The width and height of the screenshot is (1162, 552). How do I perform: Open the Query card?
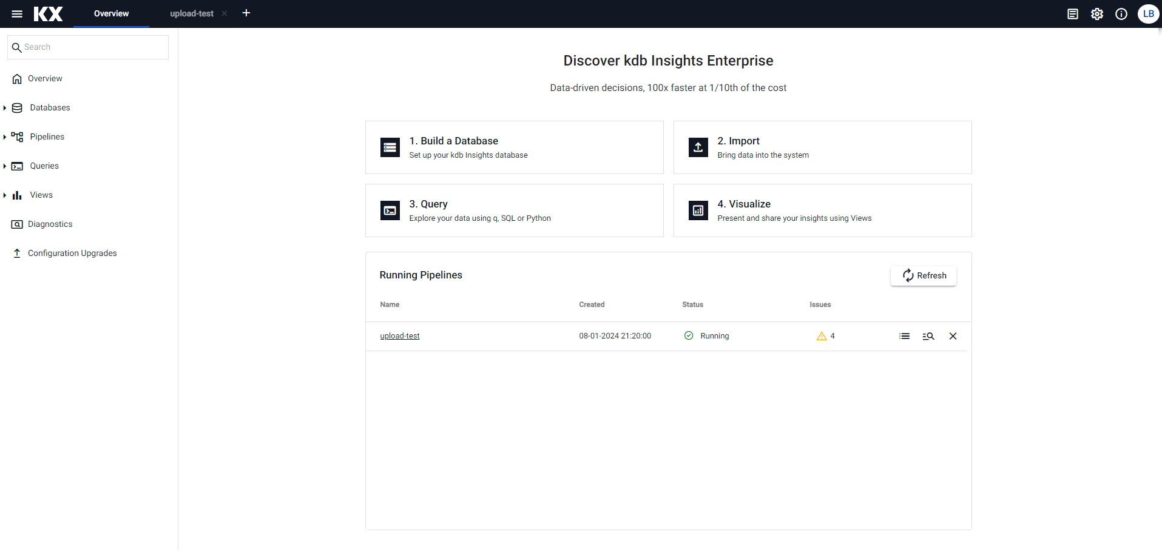[515, 210]
